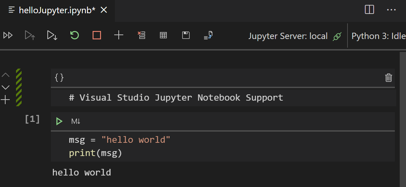
Task: Click the vertical scrollbar on the right
Action: [403, 119]
